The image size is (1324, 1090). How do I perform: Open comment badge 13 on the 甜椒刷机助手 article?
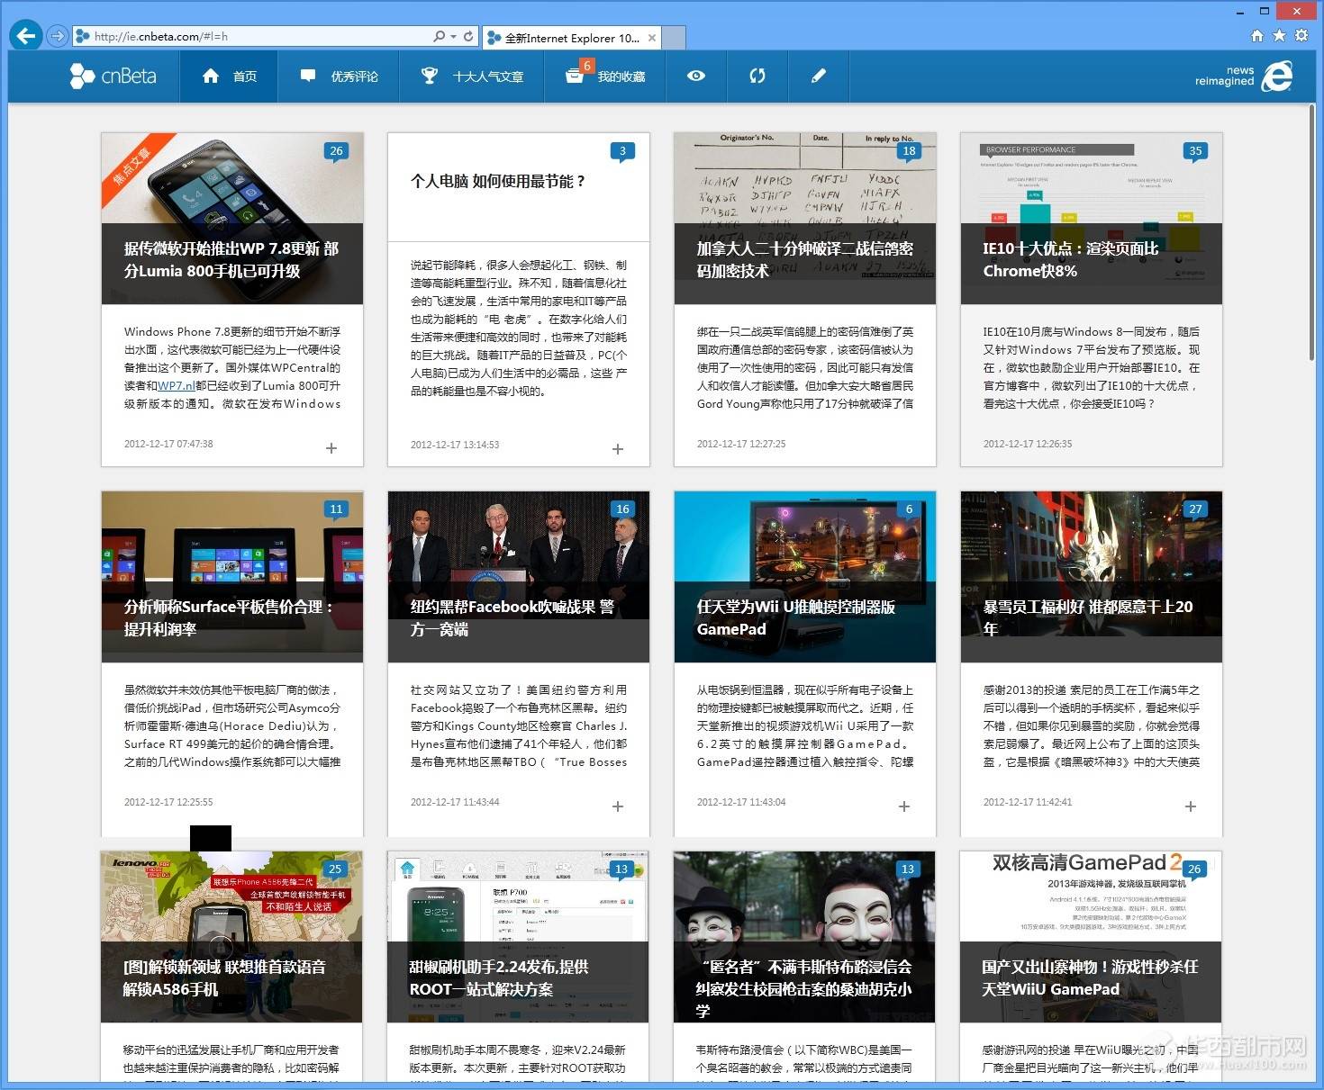tap(621, 870)
